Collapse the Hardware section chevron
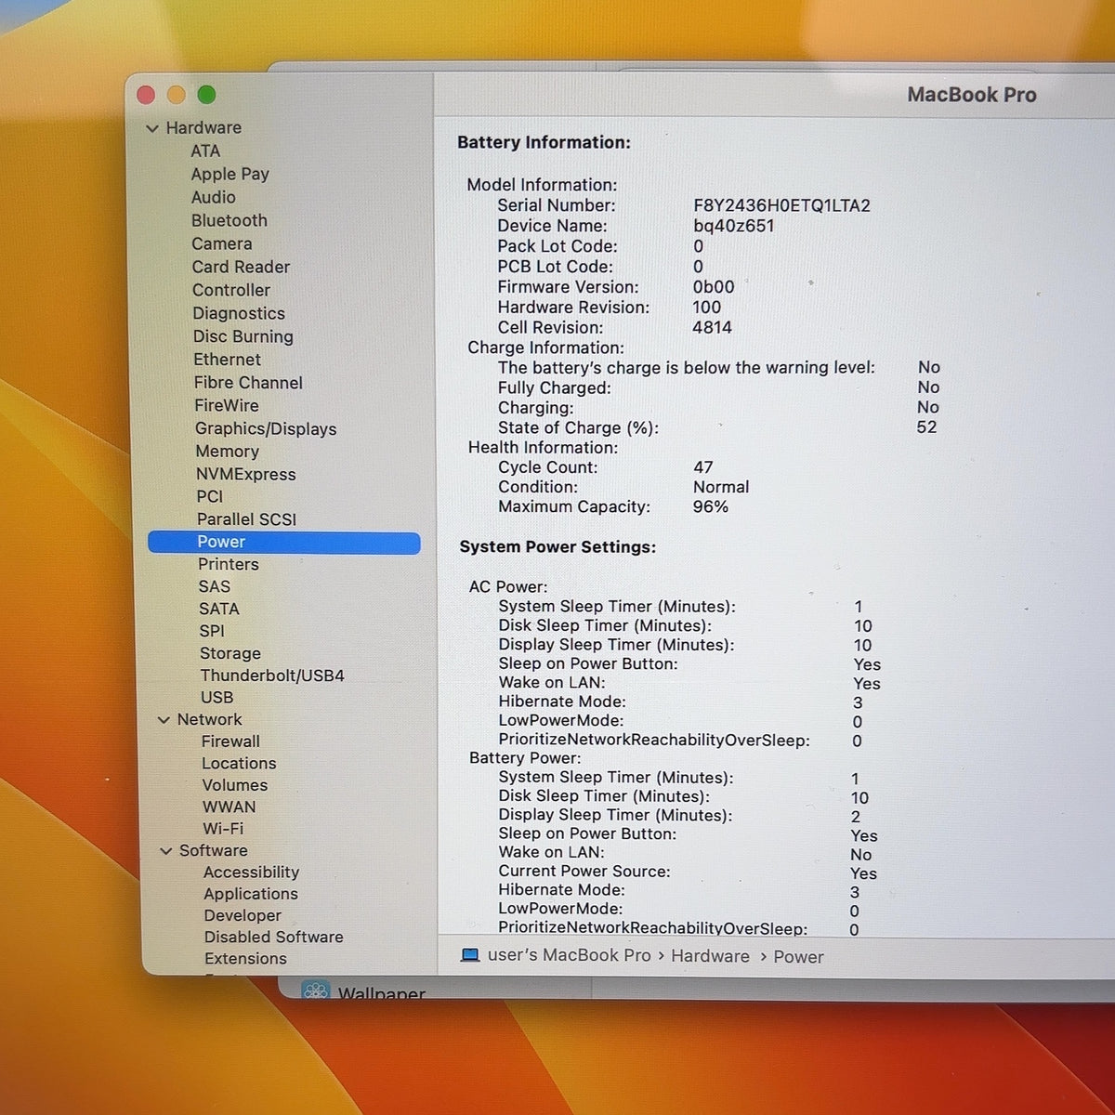 click(152, 128)
